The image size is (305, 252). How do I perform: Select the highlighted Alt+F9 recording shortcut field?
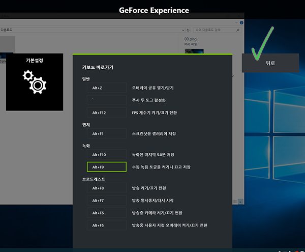(107, 167)
